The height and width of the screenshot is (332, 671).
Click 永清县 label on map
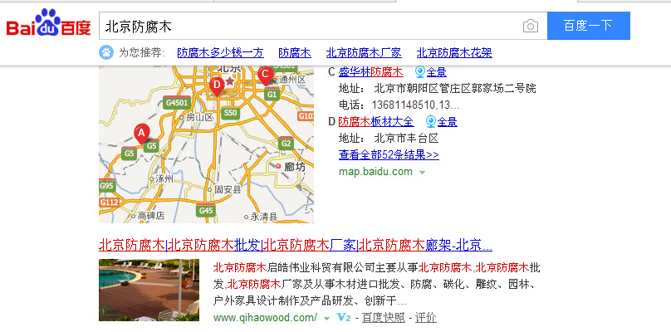click(263, 217)
